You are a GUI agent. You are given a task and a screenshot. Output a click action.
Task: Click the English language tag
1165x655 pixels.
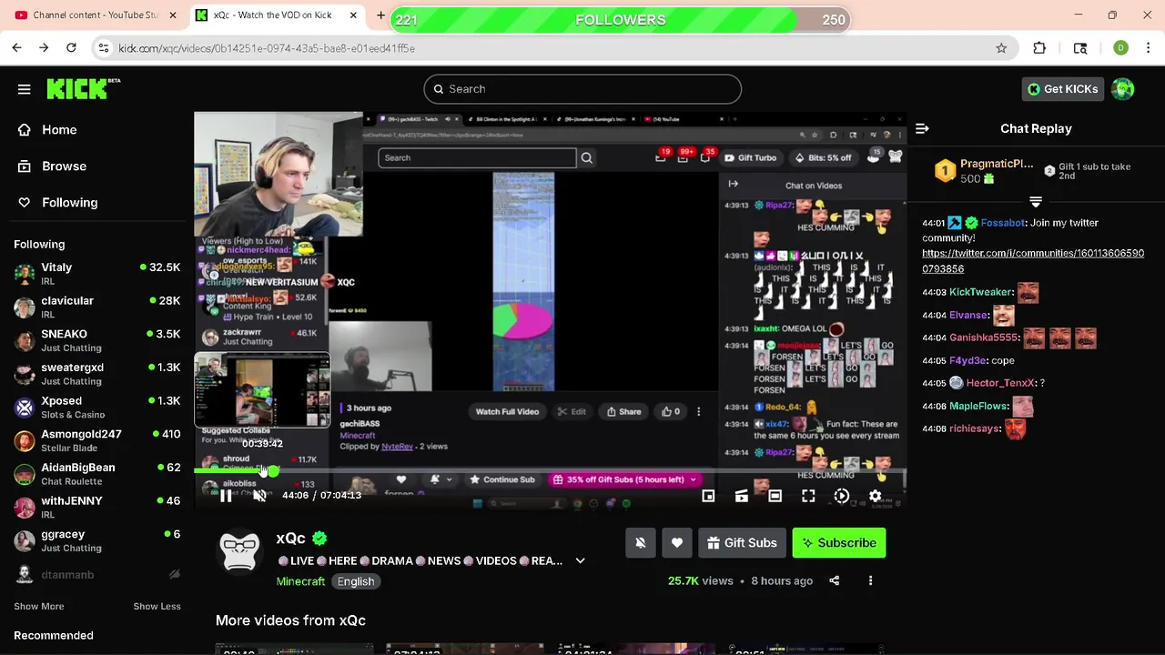coord(356,581)
